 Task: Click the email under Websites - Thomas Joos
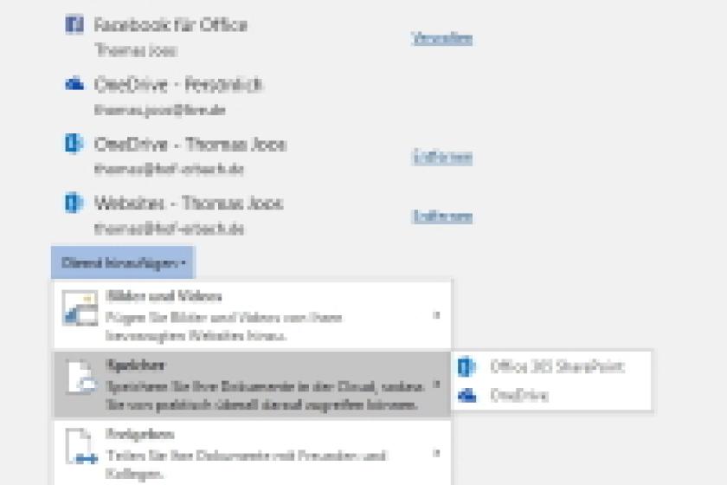[169, 229]
